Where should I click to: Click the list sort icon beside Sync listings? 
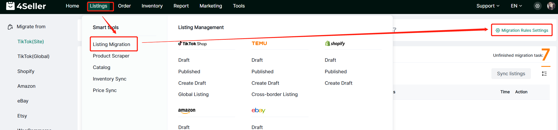click(x=544, y=74)
